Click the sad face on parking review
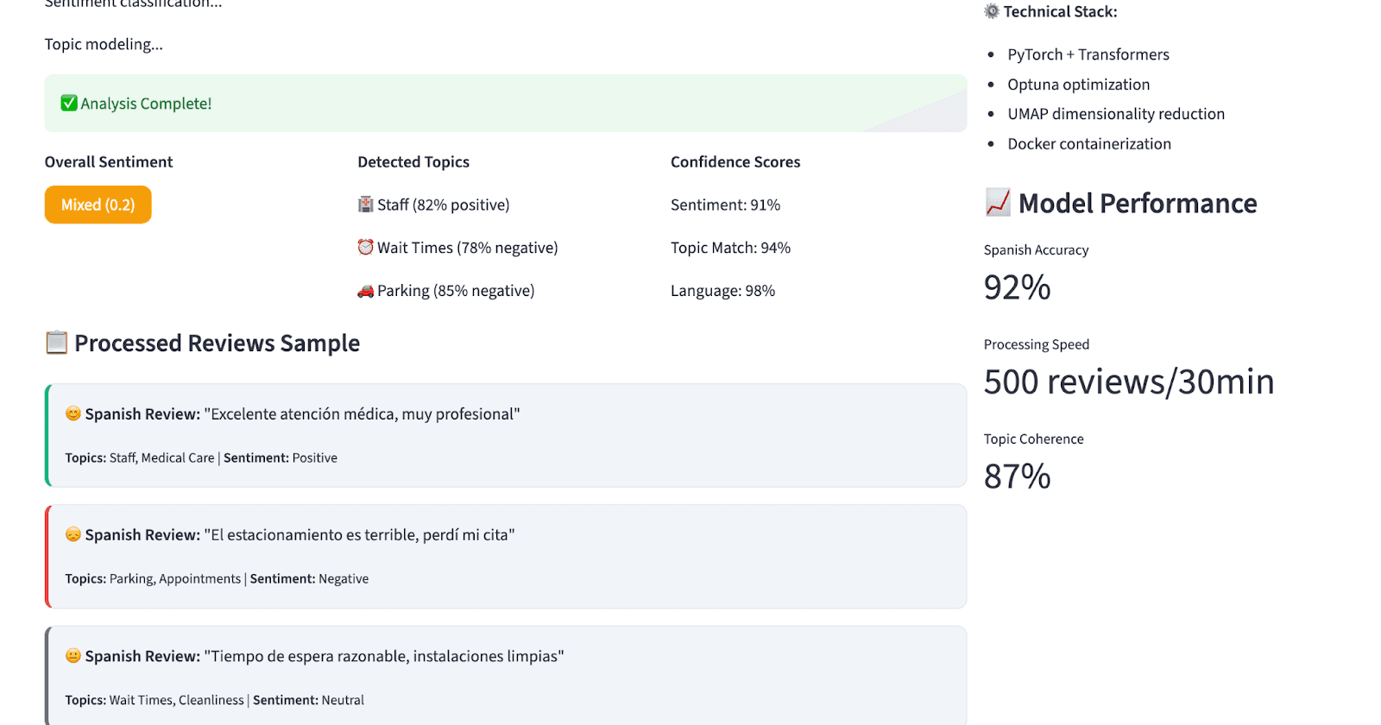1381x725 pixels. coord(73,535)
